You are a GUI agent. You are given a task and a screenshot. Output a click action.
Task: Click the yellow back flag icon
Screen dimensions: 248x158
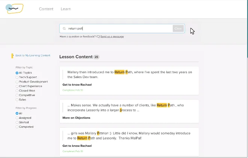(x=12, y=56)
